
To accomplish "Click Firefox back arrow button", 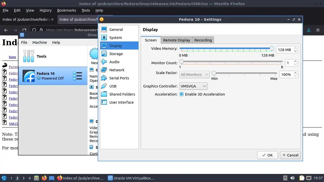I will click(x=6, y=30).
